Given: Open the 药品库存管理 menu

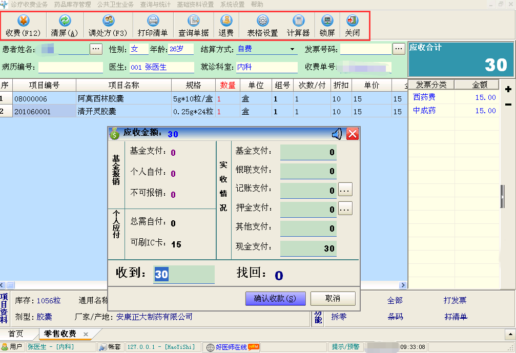Looking at the screenshot, I should point(72,4).
